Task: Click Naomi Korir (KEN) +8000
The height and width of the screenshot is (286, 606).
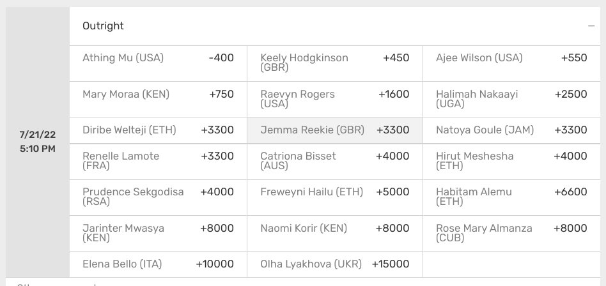Action: click(335, 233)
